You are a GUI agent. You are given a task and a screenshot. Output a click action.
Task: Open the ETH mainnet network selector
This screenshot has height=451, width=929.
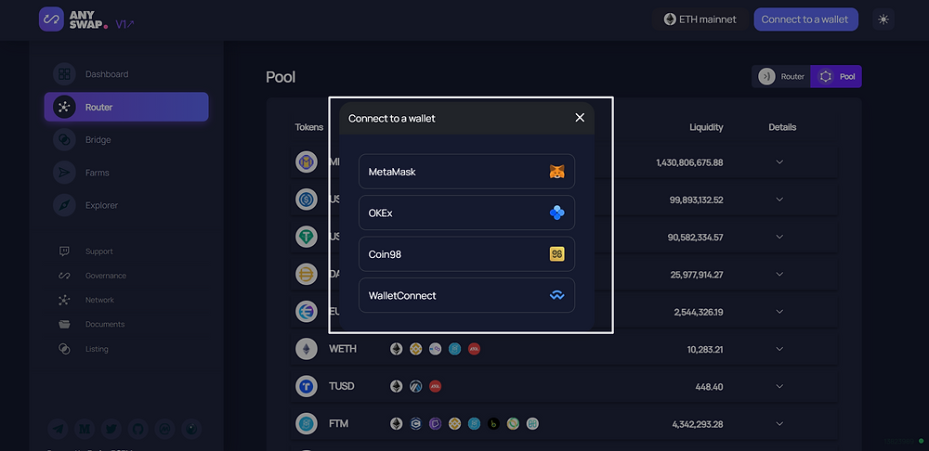pos(700,19)
